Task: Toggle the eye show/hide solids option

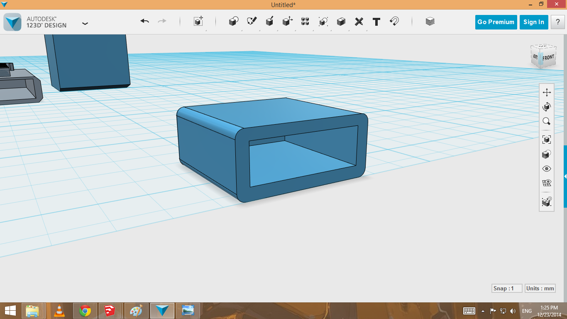Action: [x=547, y=169]
